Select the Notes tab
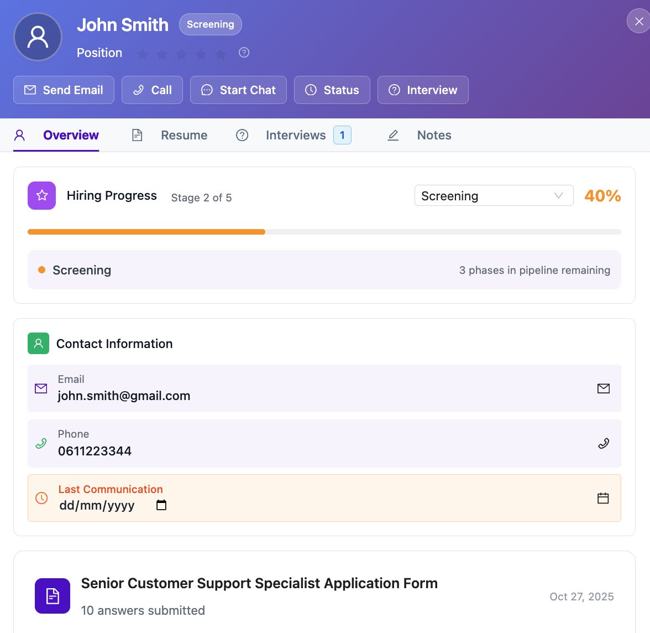Image resolution: width=650 pixels, height=633 pixels. click(x=434, y=135)
